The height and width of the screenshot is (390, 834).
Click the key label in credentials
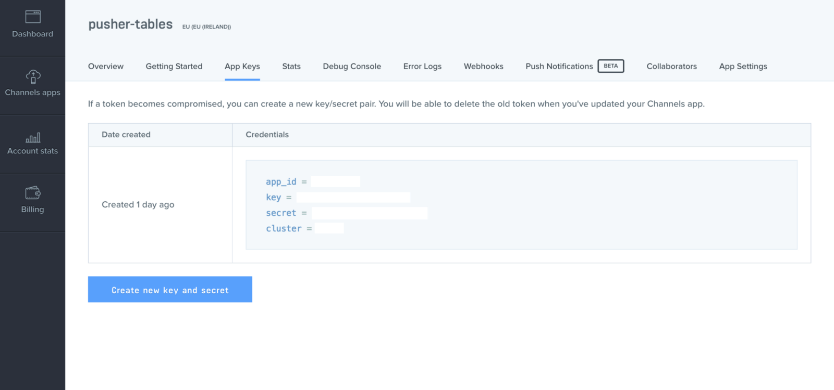[x=273, y=197]
